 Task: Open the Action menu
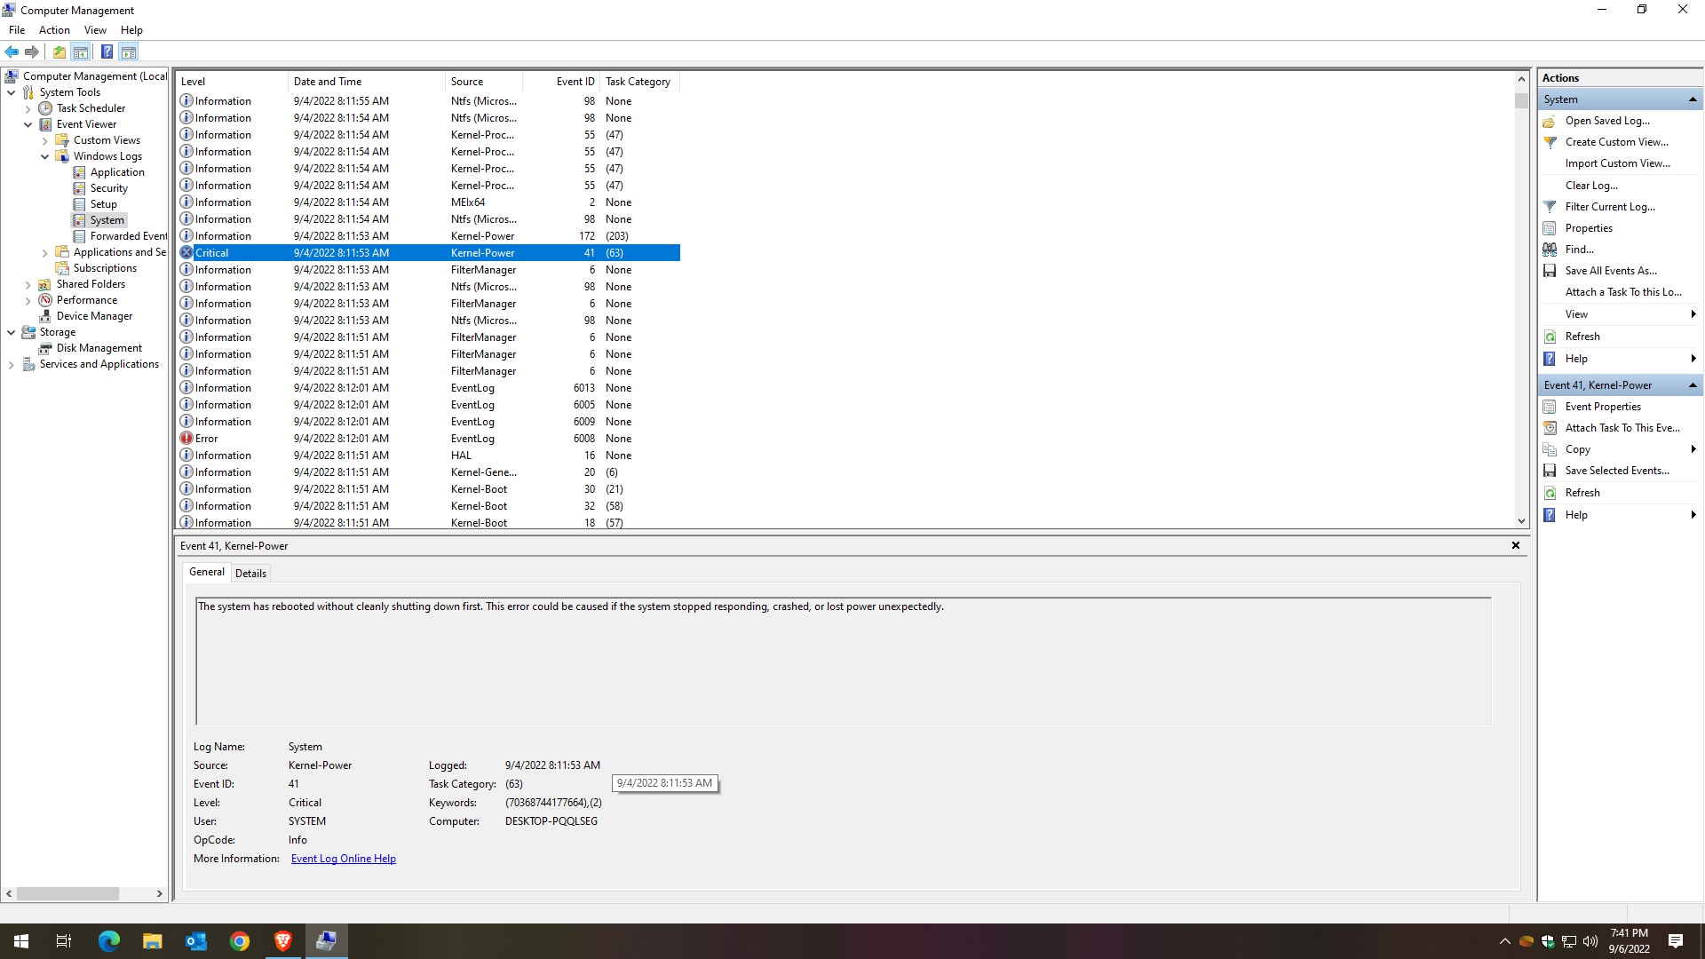coord(54,30)
